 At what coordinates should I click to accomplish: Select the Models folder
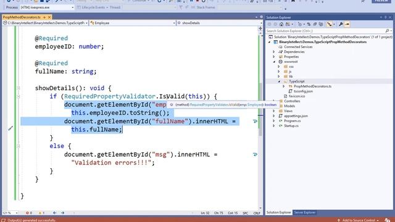pyautogui.click(x=289, y=106)
